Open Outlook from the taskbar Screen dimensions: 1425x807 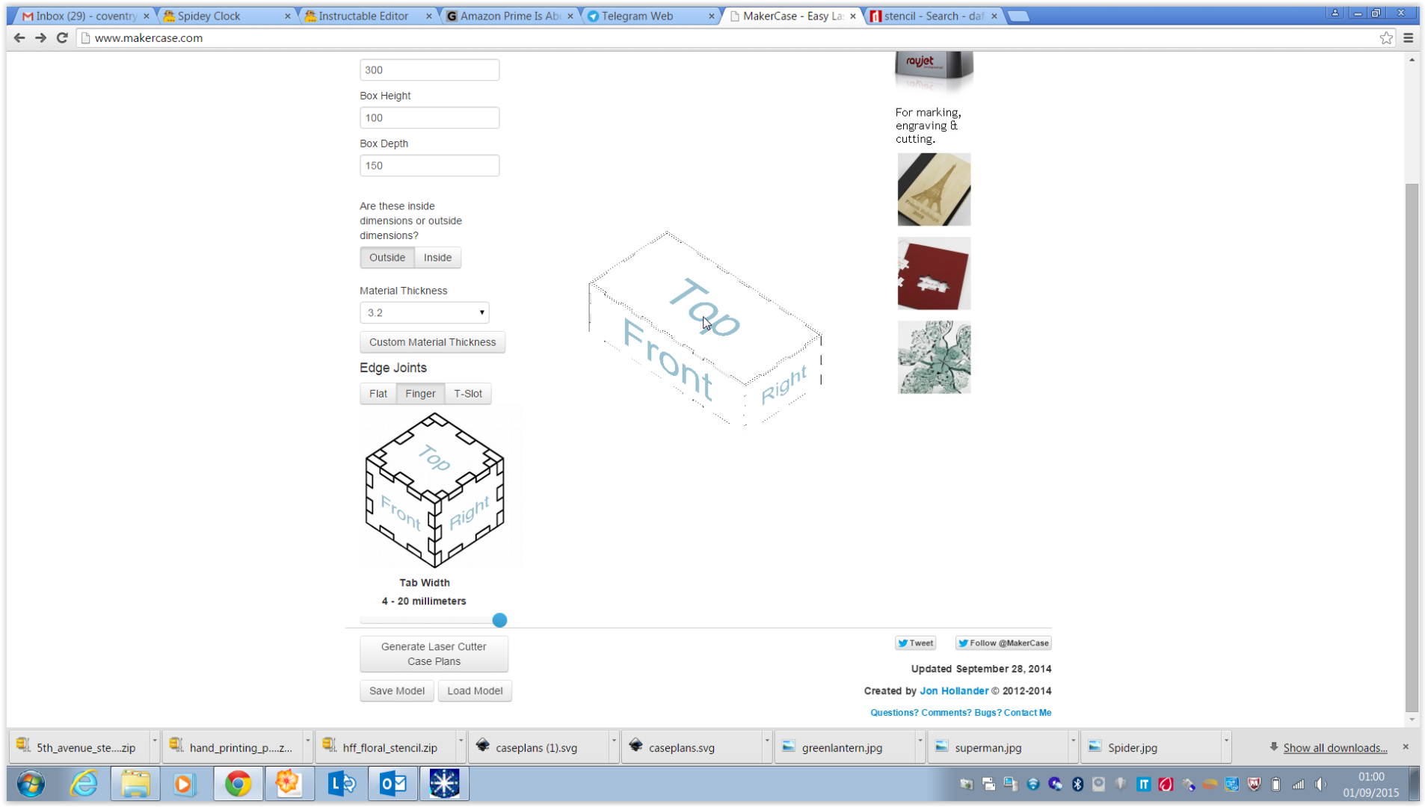click(x=392, y=783)
